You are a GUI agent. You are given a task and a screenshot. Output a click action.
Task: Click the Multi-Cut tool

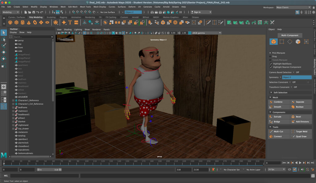[x=279, y=132]
